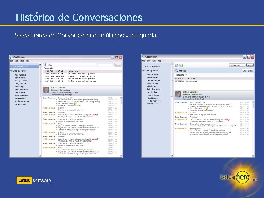Select Sam Curman in right window person list
This screenshot has width=264, height=198.
[x=152, y=78]
